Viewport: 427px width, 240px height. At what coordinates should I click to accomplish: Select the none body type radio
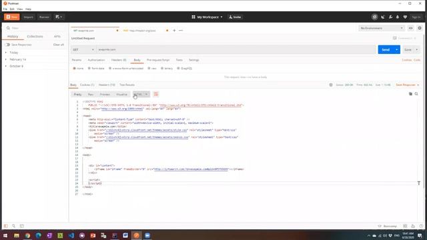(74, 68)
